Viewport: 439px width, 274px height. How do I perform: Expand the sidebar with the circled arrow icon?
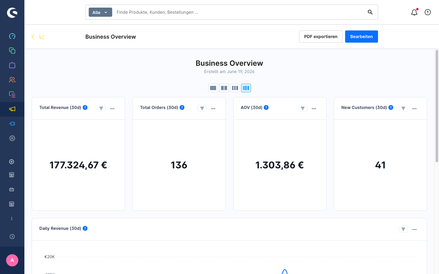[x=12, y=237]
